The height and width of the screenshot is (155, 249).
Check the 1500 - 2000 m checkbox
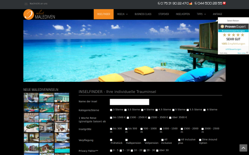[x=182, y=129]
